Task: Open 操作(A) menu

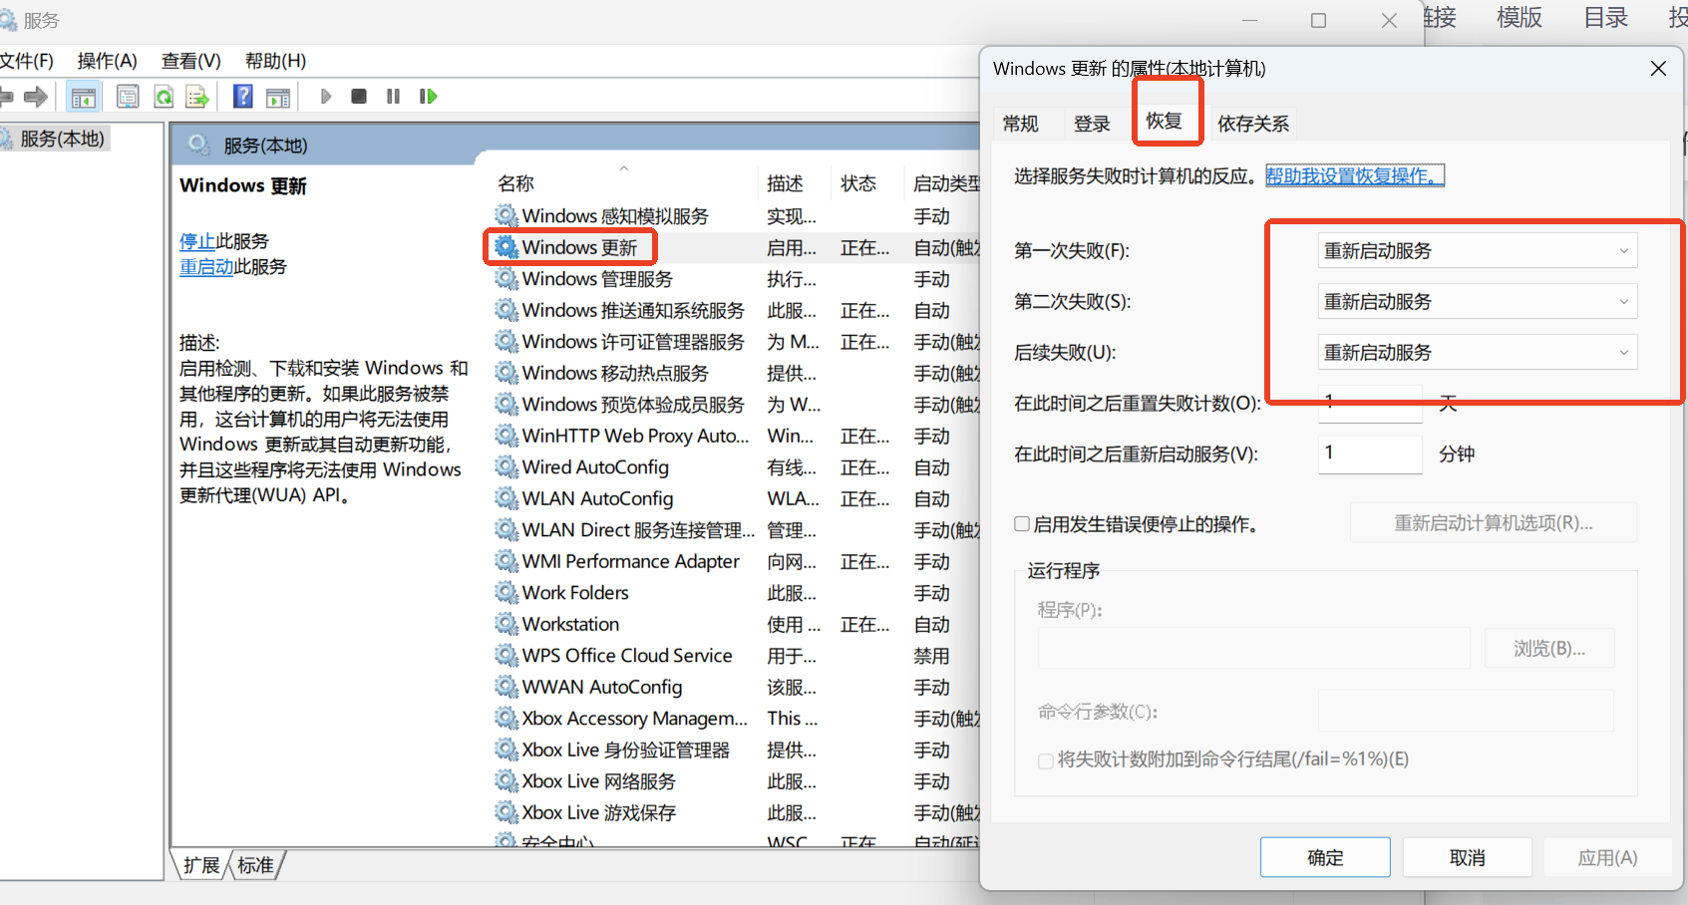Action: click(x=108, y=61)
